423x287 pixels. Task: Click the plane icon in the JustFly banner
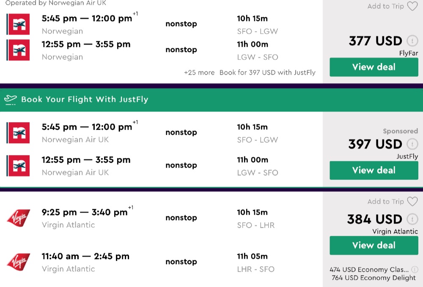click(10, 100)
